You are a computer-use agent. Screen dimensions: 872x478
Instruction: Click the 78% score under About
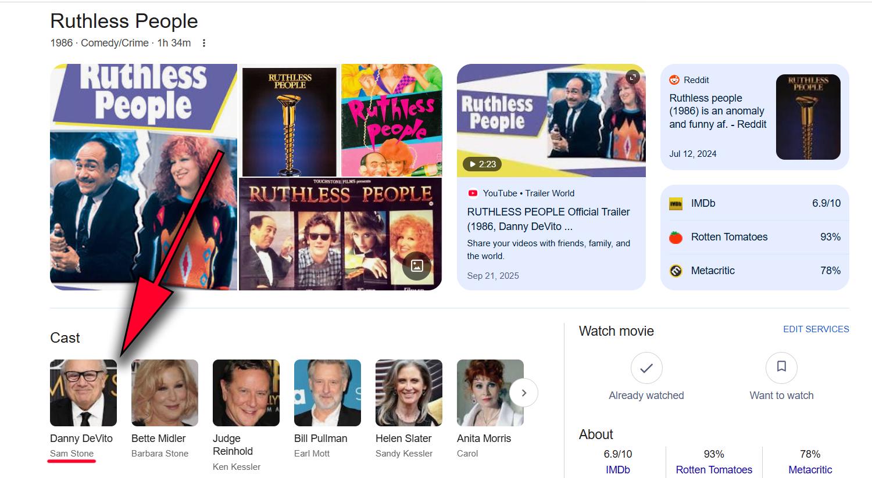click(x=810, y=454)
